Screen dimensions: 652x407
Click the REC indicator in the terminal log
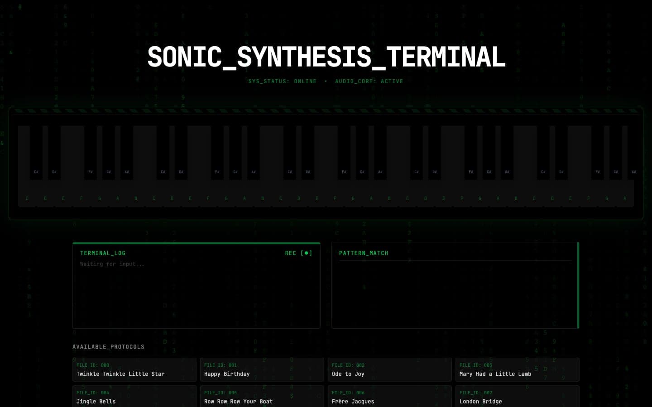[x=299, y=253]
